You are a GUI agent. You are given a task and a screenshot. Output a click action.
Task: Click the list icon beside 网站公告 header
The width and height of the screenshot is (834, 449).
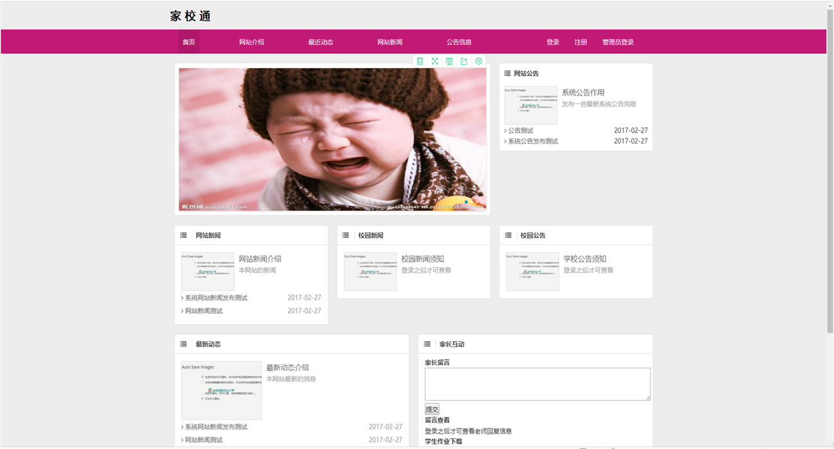[x=507, y=74]
